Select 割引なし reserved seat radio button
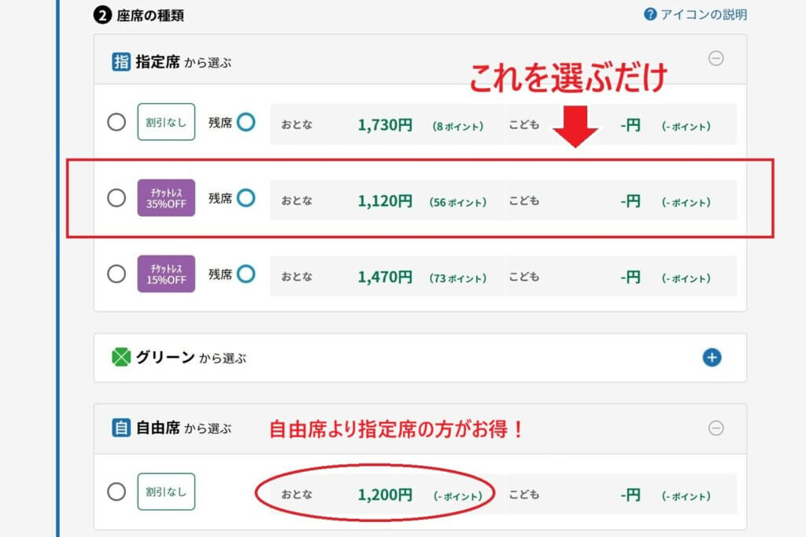 [116, 123]
